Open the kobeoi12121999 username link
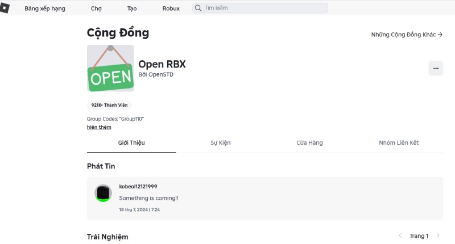The image size is (455, 244). coord(138,187)
